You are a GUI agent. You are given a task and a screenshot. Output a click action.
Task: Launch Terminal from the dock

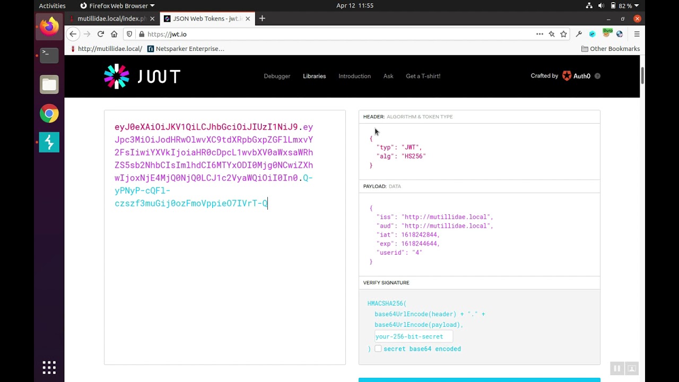click(x=49, y=55)
